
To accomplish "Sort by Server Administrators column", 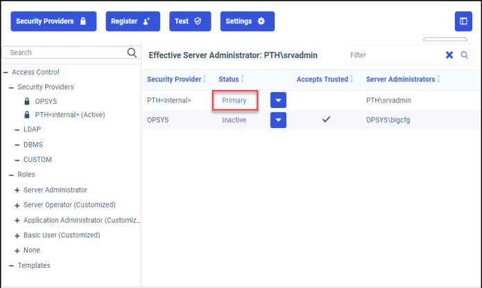I will click(x=403, y=79).
